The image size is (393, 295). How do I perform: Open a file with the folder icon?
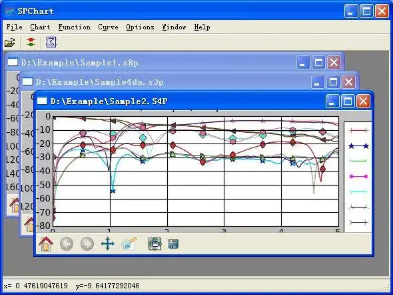point(10,42)
